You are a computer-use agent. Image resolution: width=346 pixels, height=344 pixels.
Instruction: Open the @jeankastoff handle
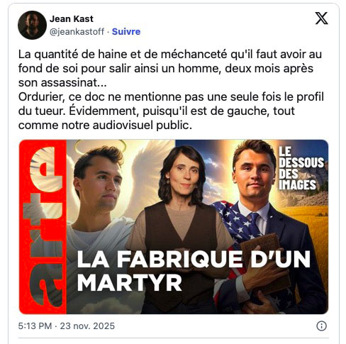pyautogui.click(x=77, y=31)
